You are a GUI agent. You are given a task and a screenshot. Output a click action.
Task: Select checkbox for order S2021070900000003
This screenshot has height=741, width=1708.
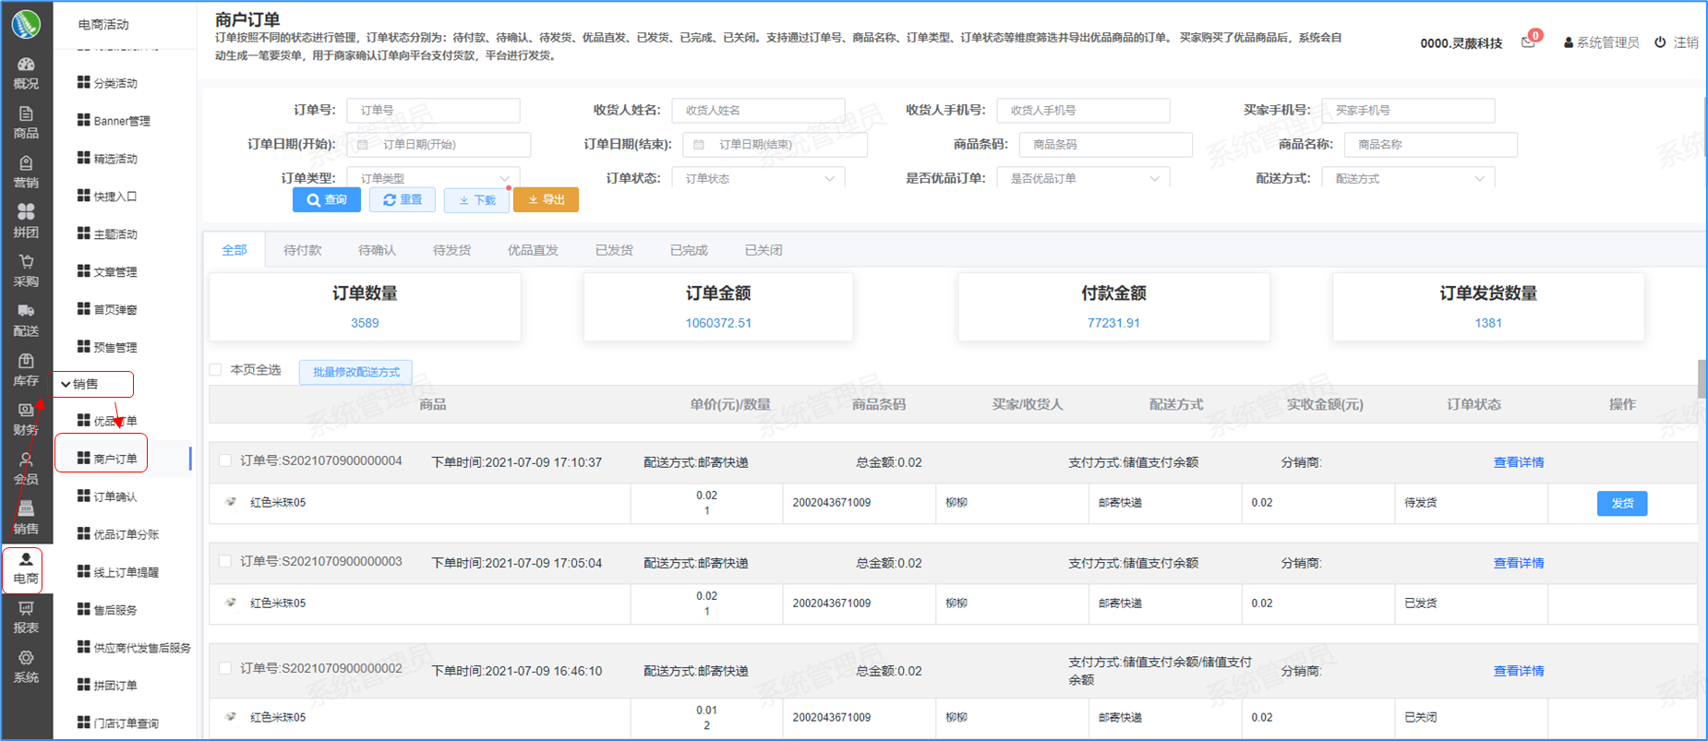225,561
